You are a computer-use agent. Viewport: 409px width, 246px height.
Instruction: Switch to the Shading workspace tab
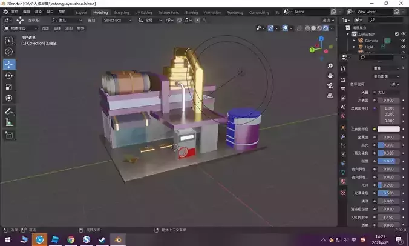[191, 12]
